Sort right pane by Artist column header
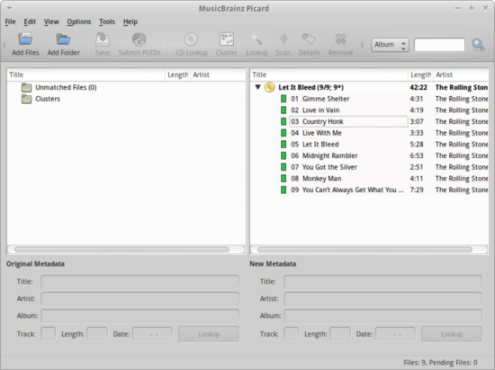The height and width of the screenshot is (370, 495). tap(461, 75)
